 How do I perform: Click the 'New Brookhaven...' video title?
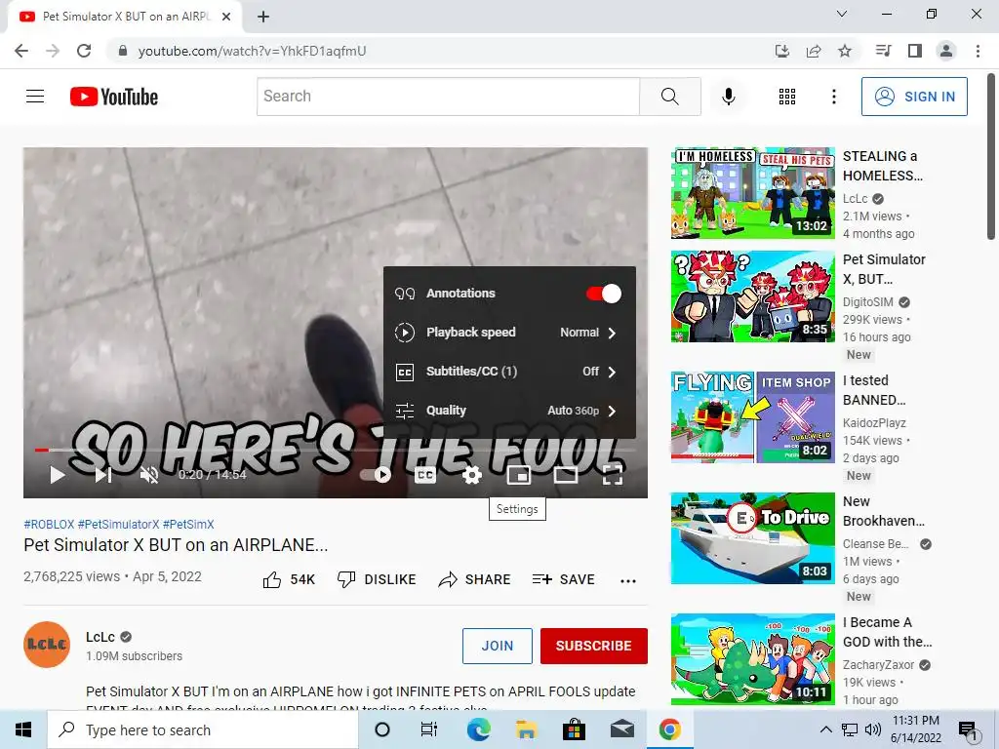coord(883,511)
